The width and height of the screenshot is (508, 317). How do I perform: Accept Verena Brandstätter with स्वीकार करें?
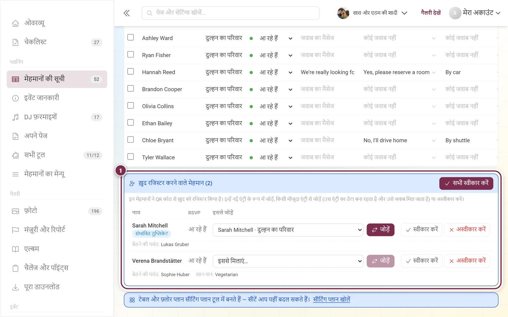(422, 261)
